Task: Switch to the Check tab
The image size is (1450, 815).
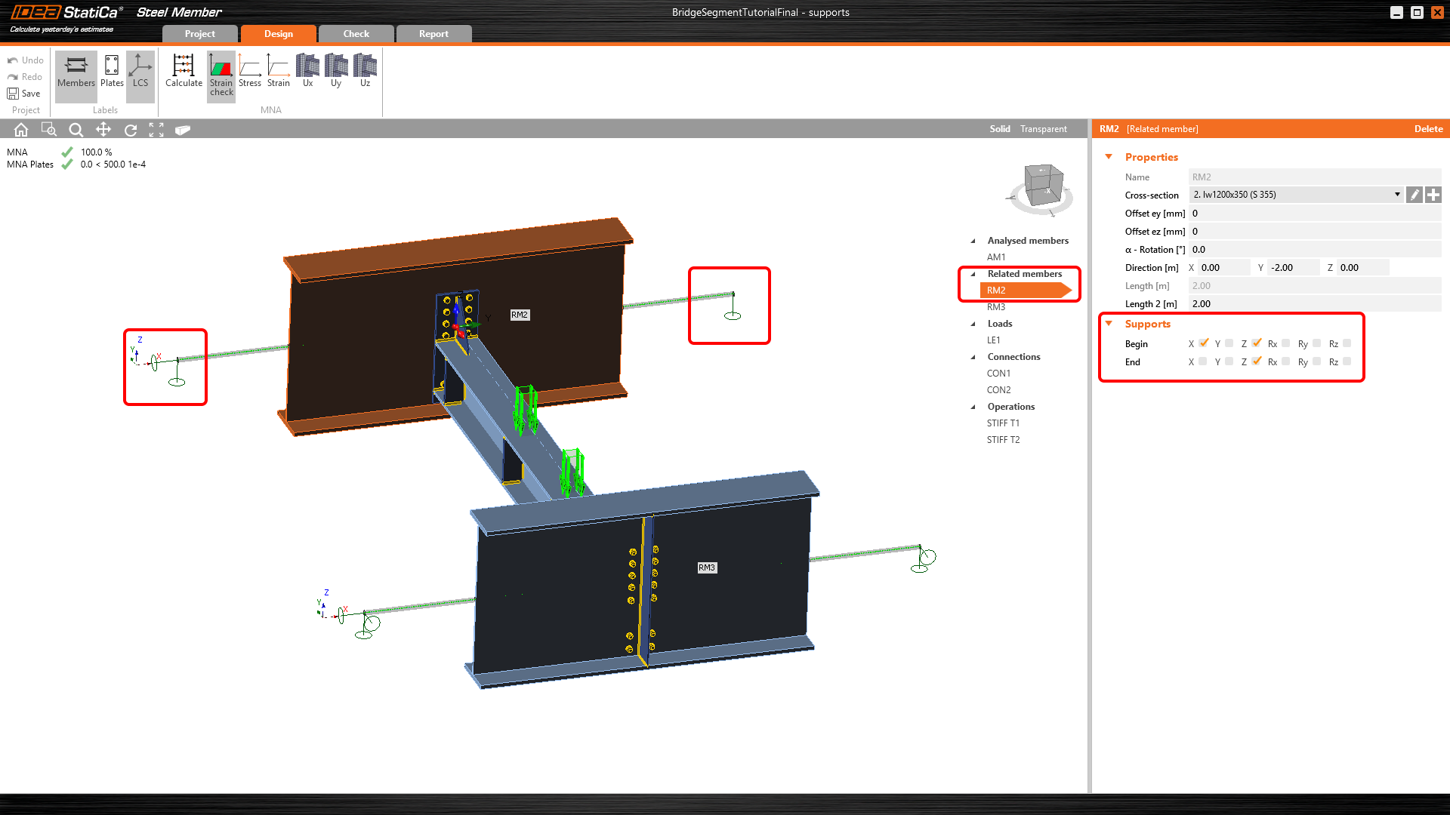Action: (356, 34)
